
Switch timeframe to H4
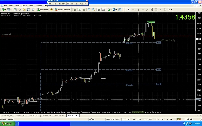point(72,4)
